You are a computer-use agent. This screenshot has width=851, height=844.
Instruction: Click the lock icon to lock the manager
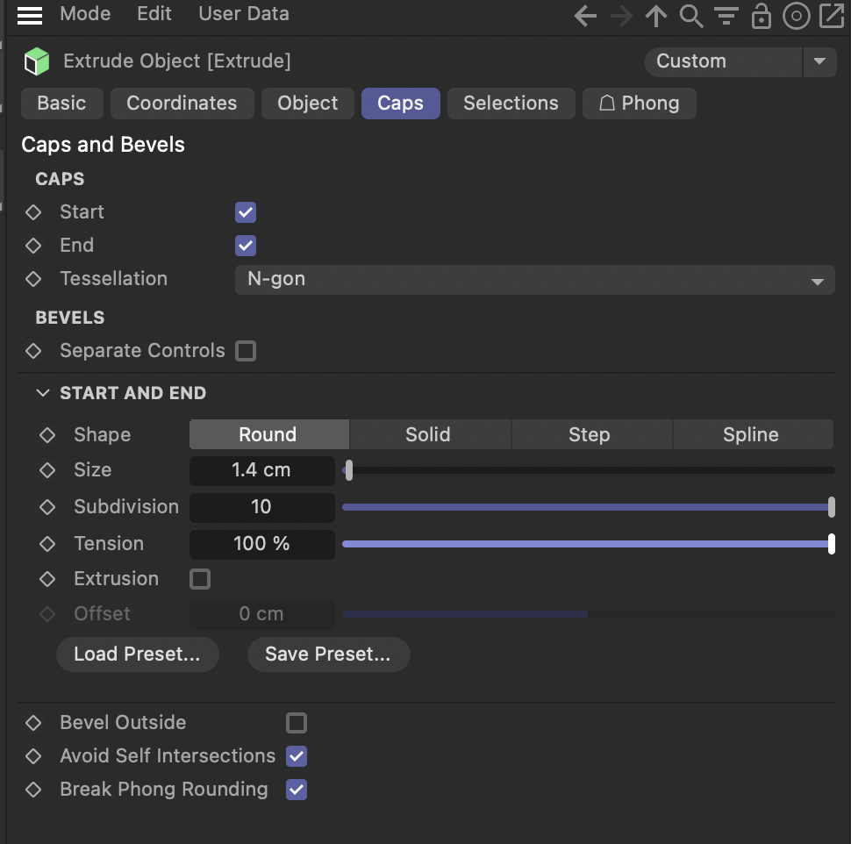coord(761,15)
